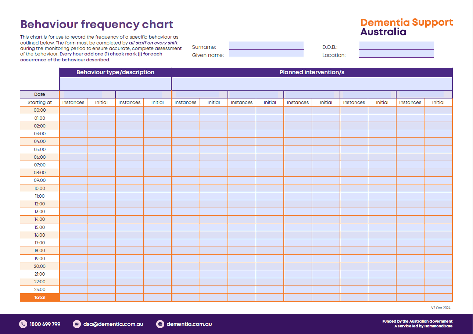Screen dimensions: 473x334
Task: Click the email envelope icon in the footer
Action: coord(76,324)
